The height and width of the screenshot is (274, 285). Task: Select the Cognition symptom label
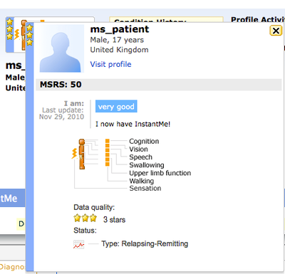(x=144, y=141)
